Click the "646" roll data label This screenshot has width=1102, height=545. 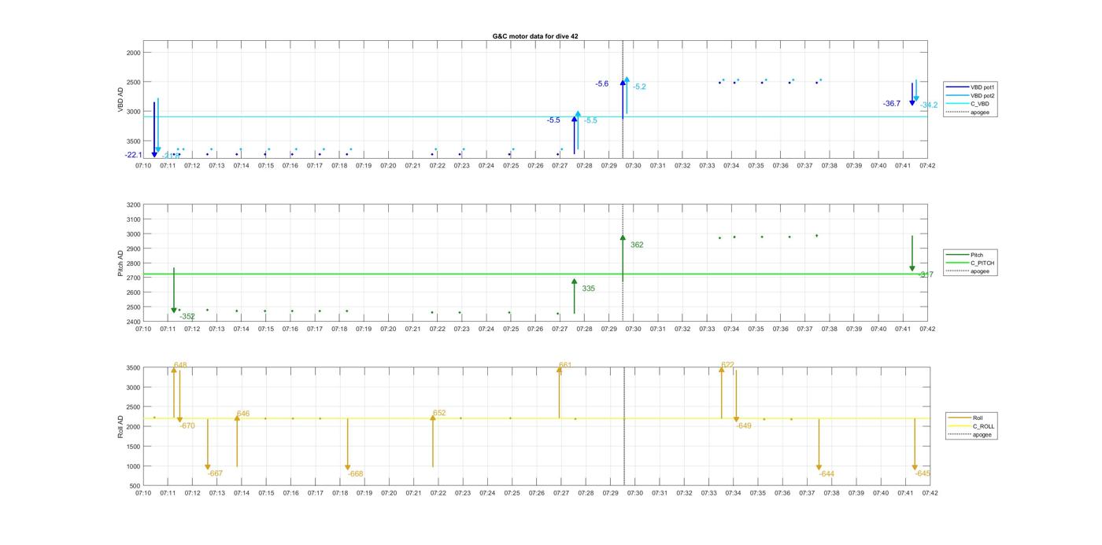click(x=243, y=414)
